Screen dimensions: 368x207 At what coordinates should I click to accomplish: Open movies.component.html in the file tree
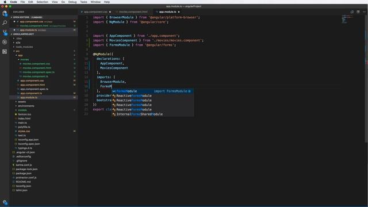[x=37, y=68]
